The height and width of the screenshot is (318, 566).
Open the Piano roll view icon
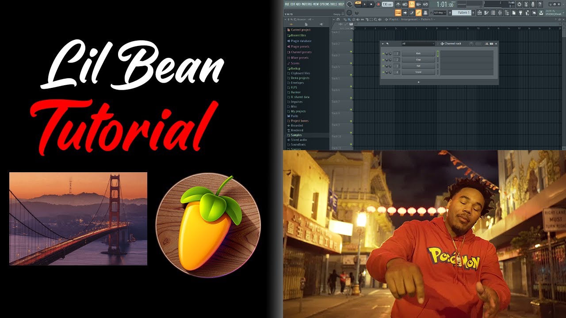point(486,13)
